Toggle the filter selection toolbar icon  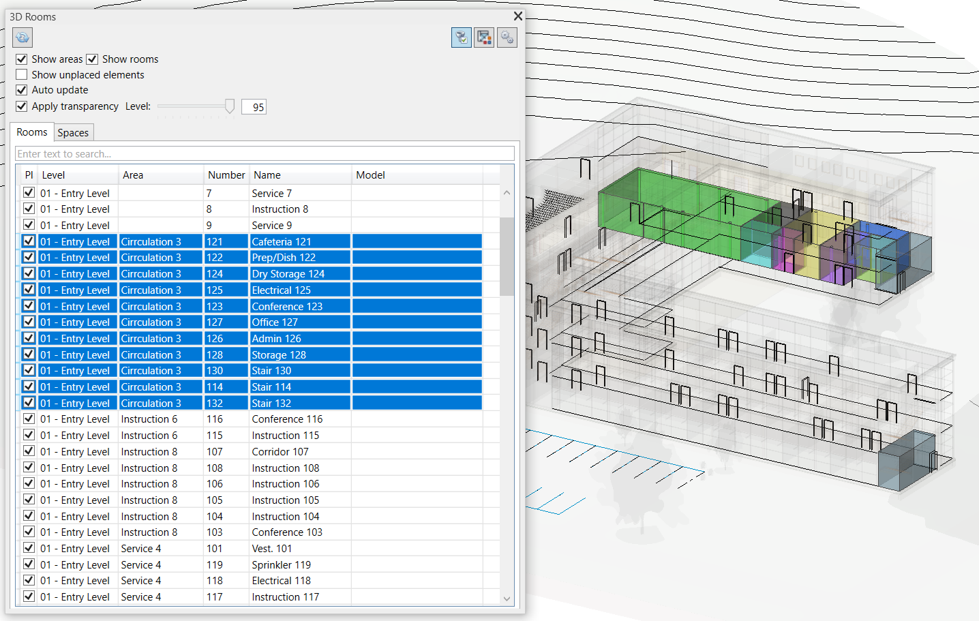click(x=462, y=37)
